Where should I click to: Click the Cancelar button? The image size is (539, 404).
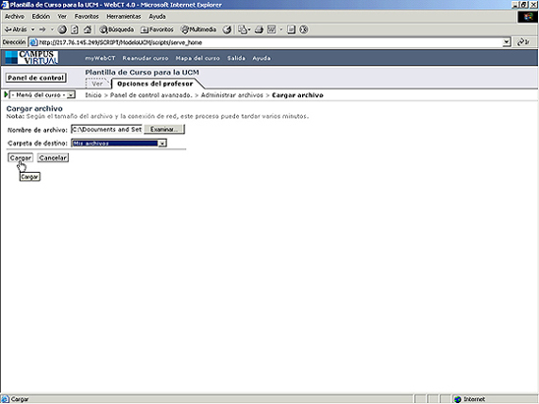52,157
